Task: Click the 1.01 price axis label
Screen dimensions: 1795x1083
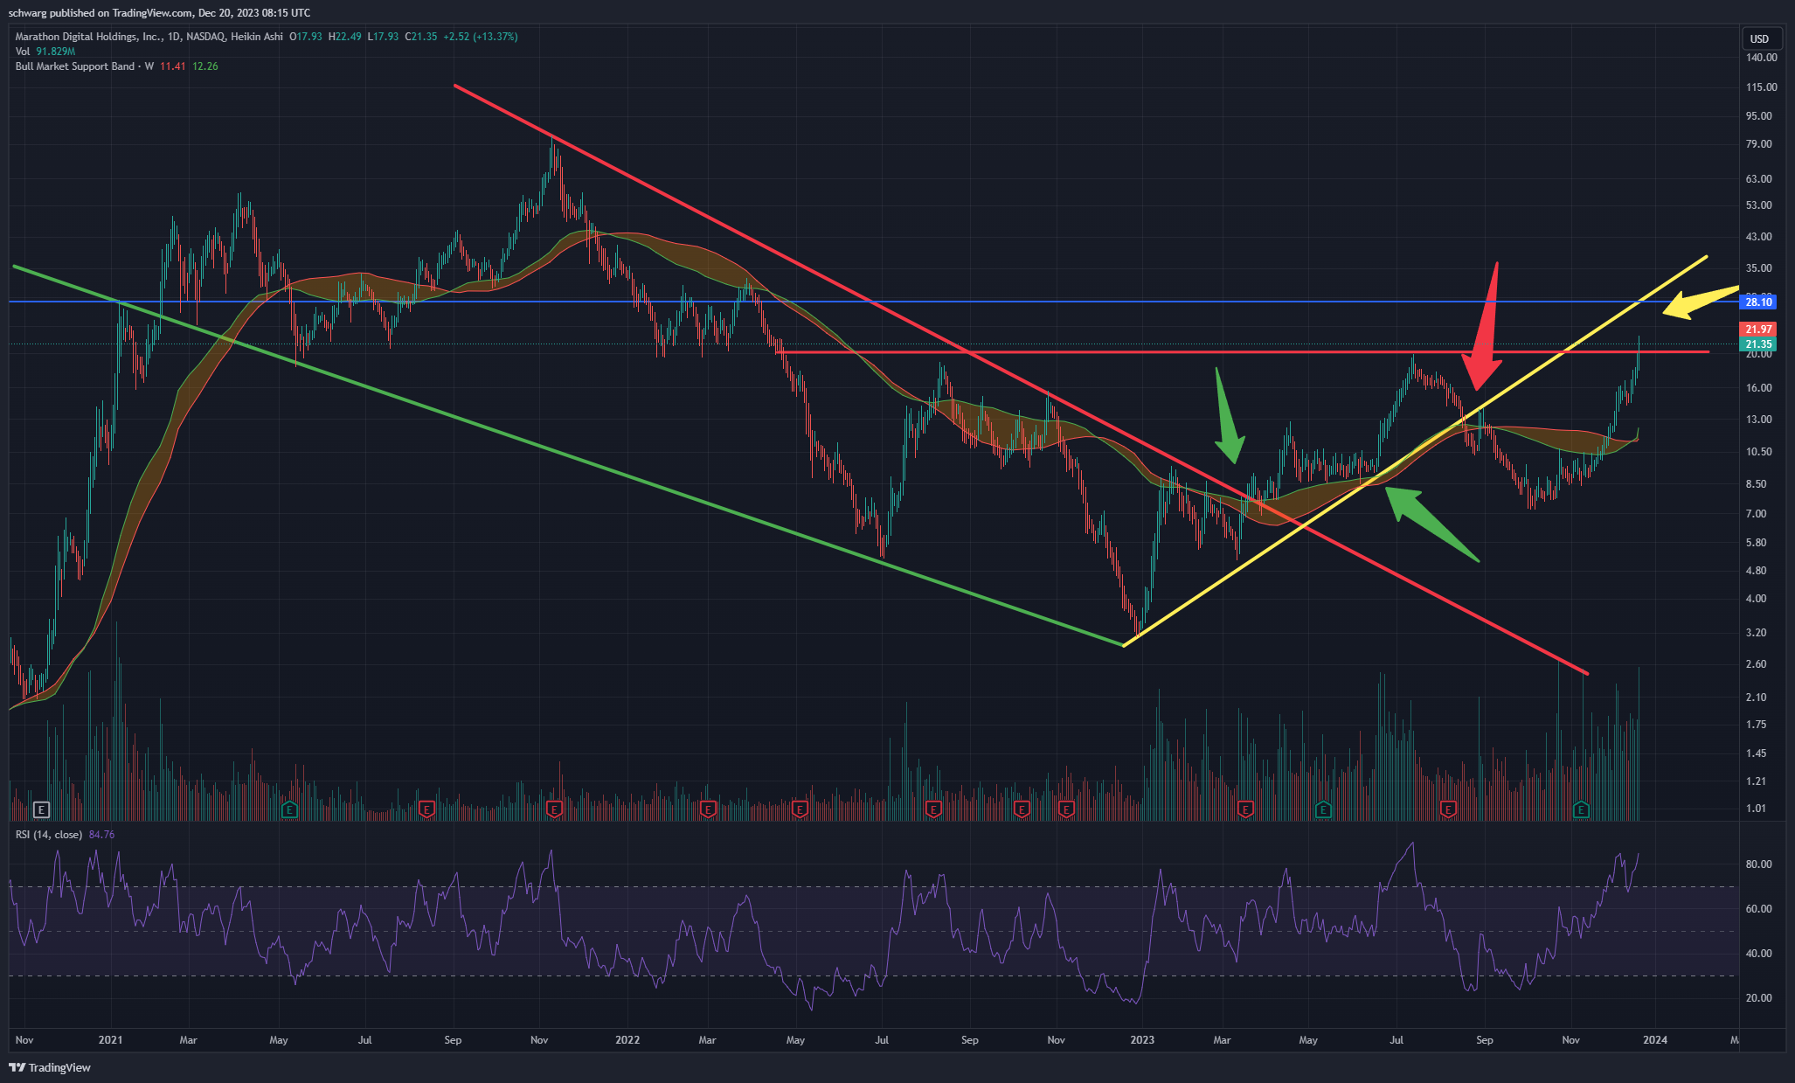Action: pyautogui.click(x=1757, y=809)
